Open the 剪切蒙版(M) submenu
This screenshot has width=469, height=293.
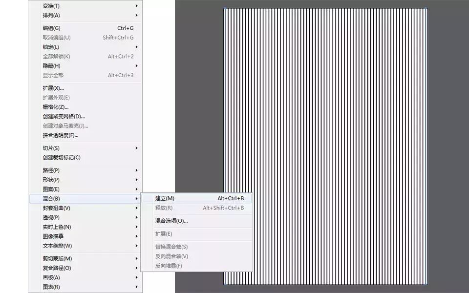coord(85,259)
